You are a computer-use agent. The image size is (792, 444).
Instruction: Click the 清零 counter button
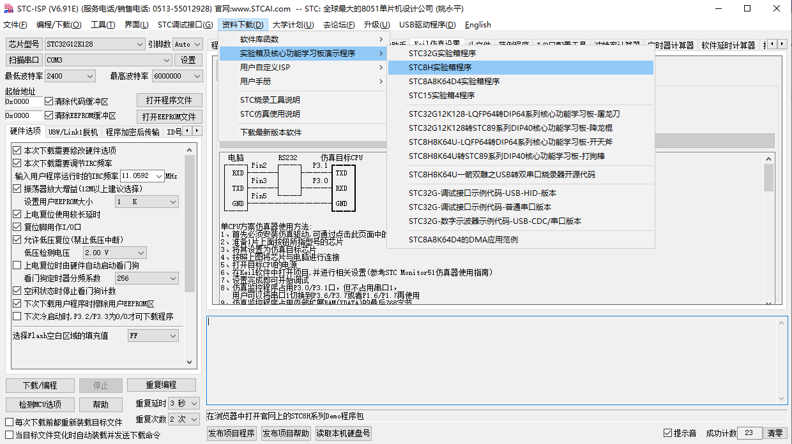pyautogui.click(x=775, y=433)
